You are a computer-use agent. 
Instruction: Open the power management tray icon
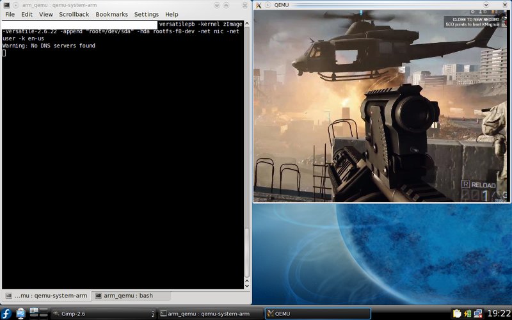[x=467, y=314]
